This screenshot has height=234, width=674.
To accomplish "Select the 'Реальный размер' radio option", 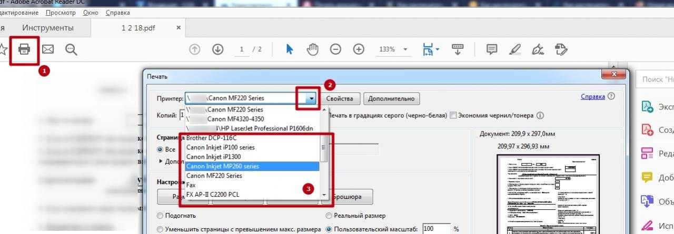I will point(329,216).
